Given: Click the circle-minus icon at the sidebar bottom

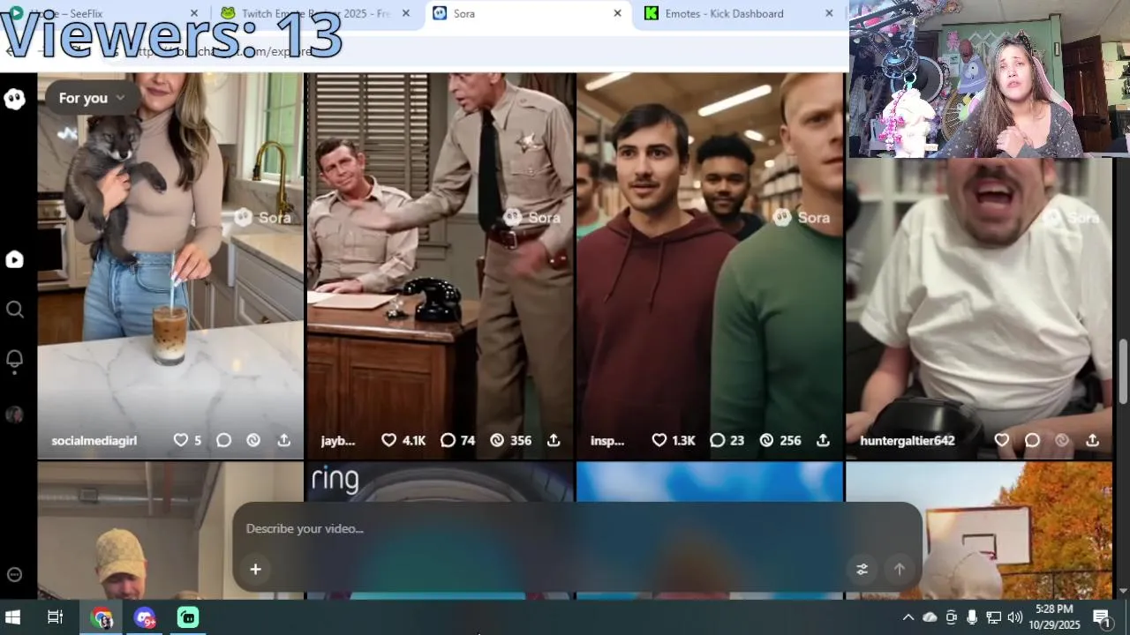Looking at the screenshot, I should (x=14, y=574).
